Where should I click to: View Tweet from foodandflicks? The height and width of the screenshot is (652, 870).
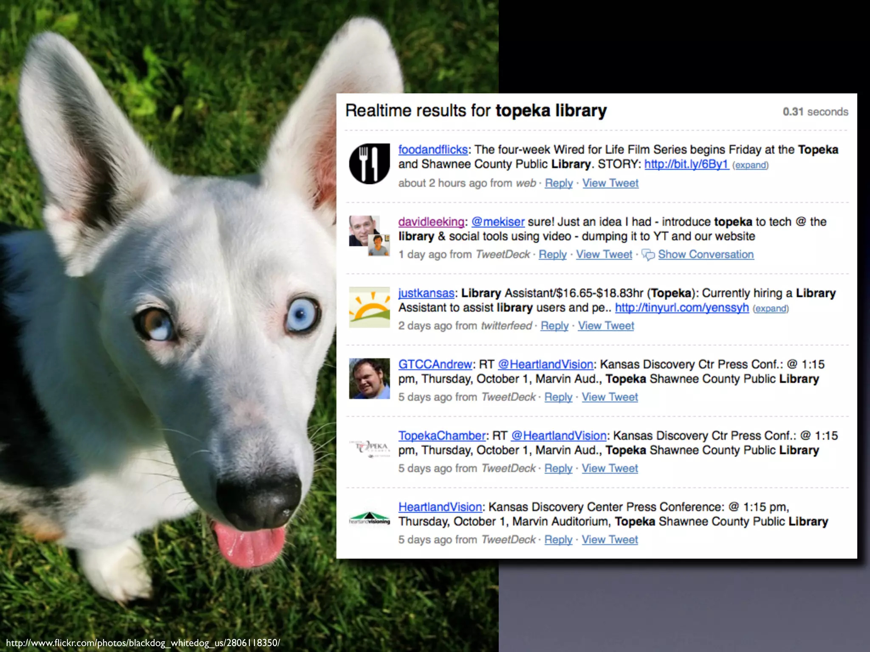(610, 183)
